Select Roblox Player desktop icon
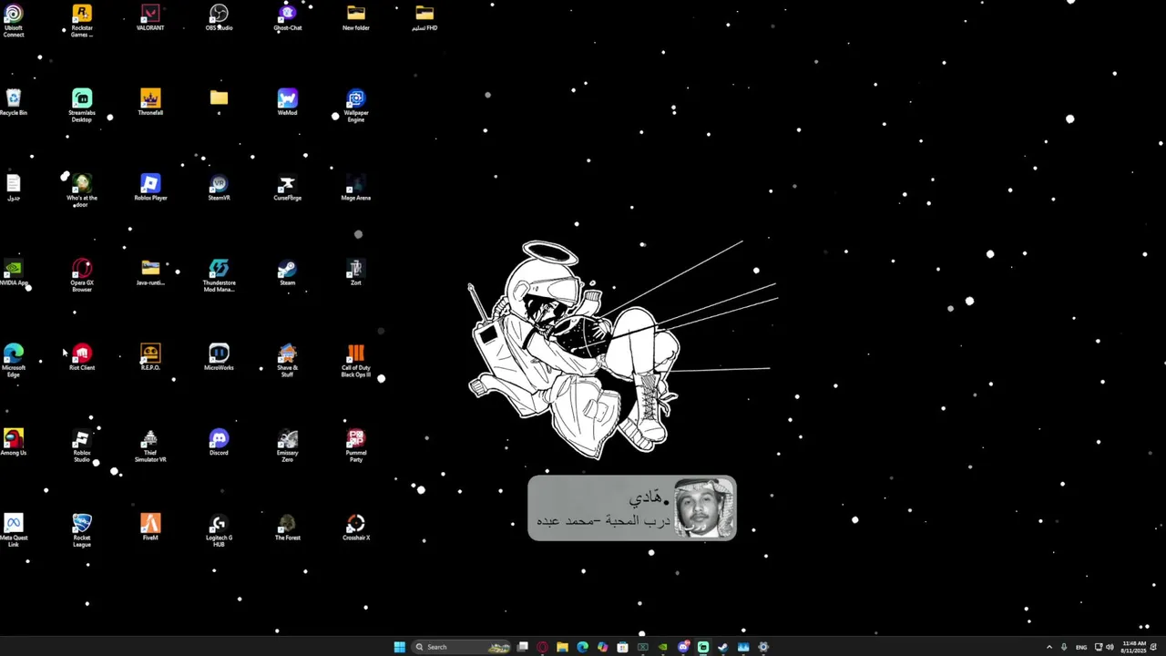Image resolution: width=1166 pixels, height=656 pixels. point(150,188)
